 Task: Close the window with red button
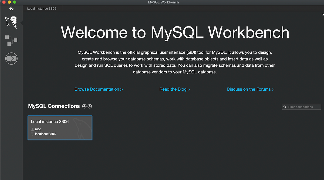point(4,2)
